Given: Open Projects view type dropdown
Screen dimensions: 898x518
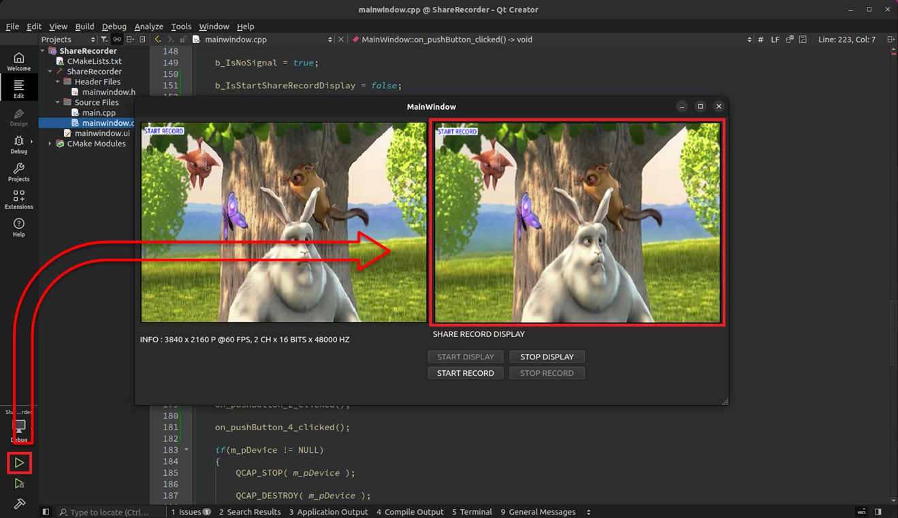Looking at the screenshot, I should [68, 39].
